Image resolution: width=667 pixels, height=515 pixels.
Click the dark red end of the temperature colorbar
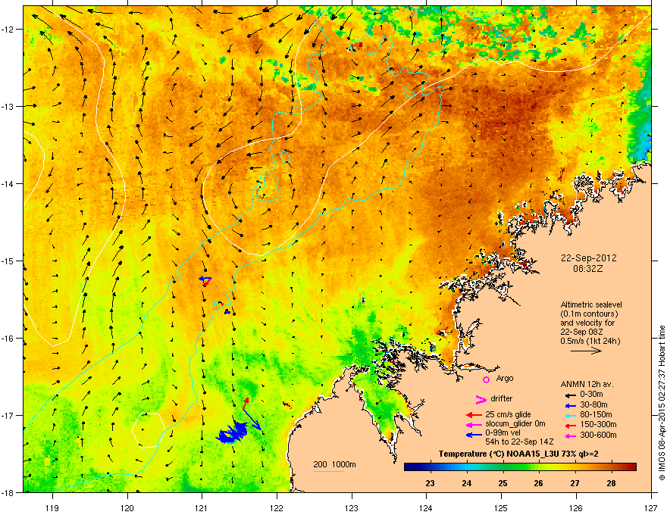coord(633,467)
